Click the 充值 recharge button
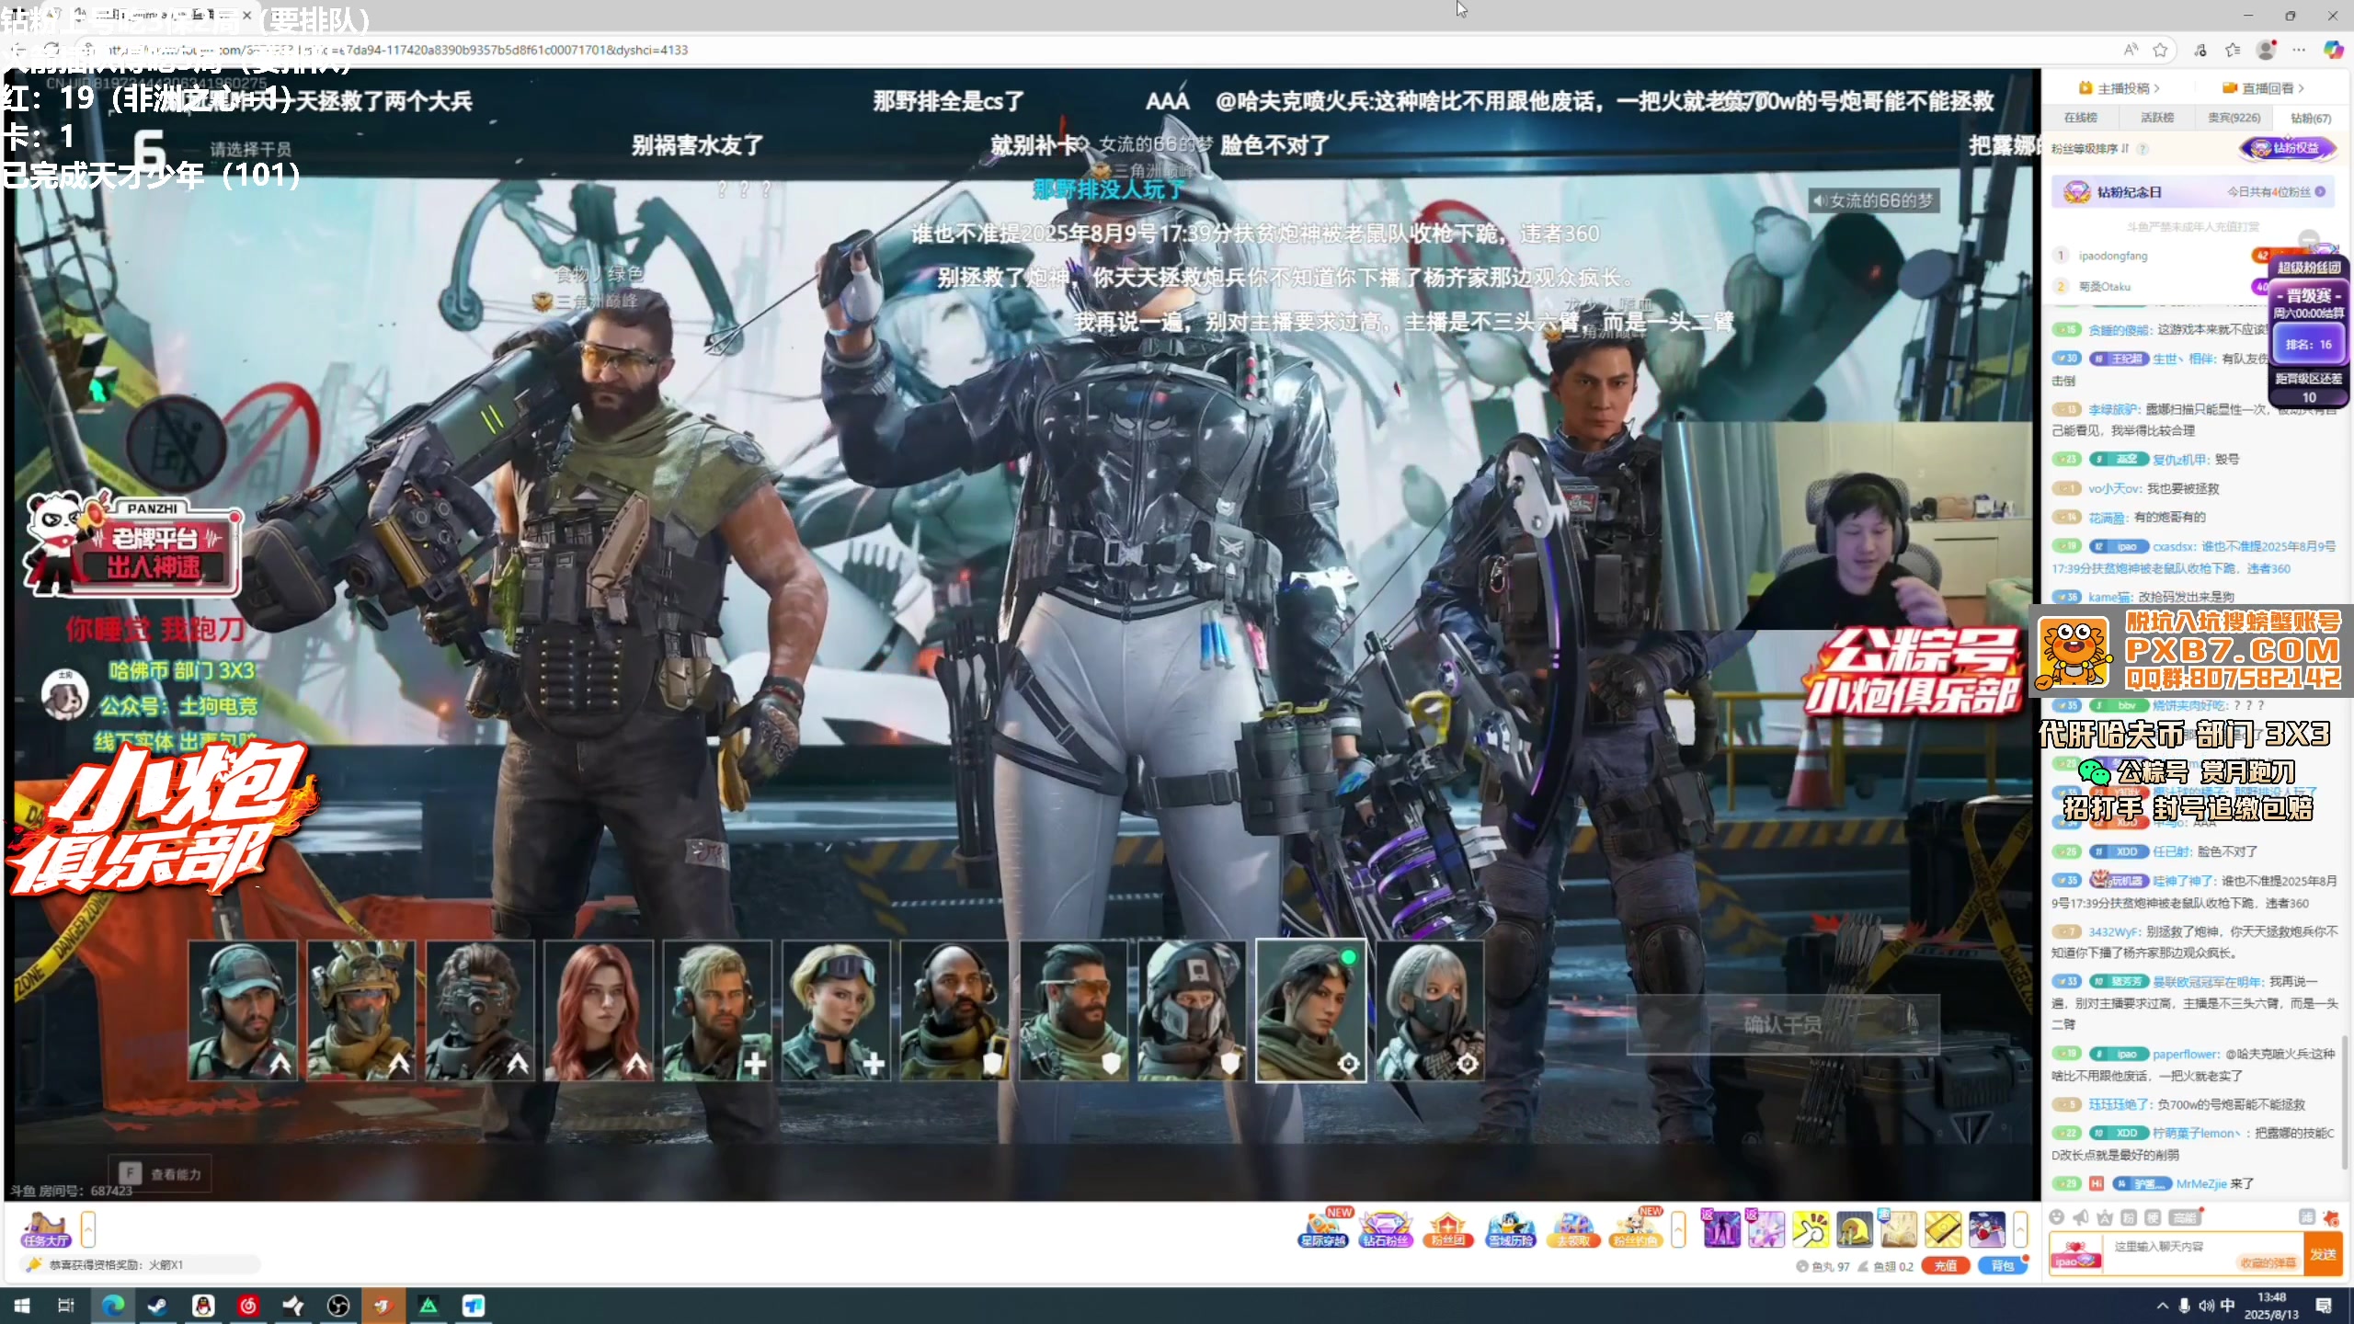 pyautogui.click(x=1945, y=1266)
